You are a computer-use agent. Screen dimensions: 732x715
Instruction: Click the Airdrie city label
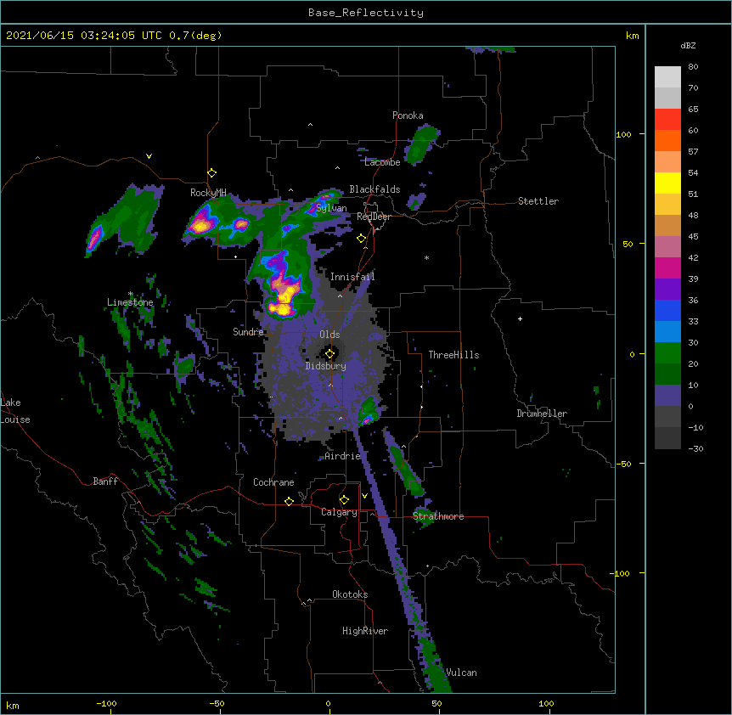pos(343,456)
